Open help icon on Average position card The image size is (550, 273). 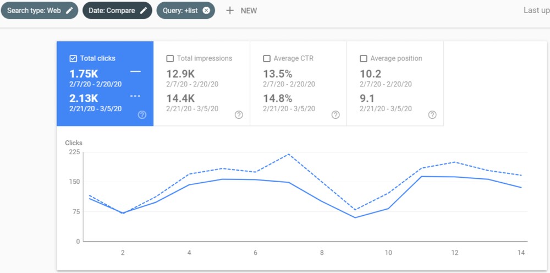click(432, 114)
